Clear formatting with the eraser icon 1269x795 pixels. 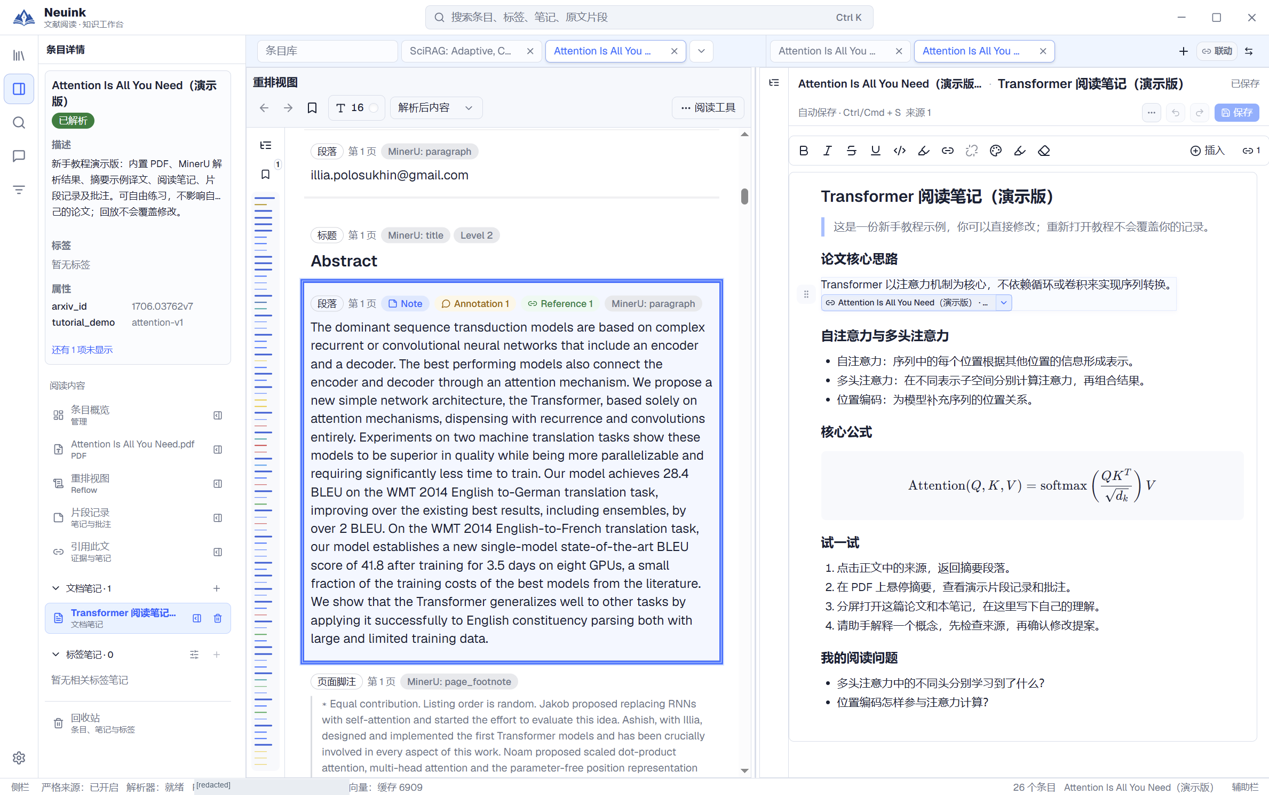(x=1044, y=151)
